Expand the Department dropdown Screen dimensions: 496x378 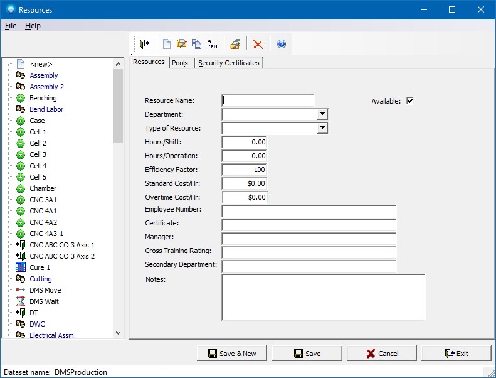pos(322,114)
